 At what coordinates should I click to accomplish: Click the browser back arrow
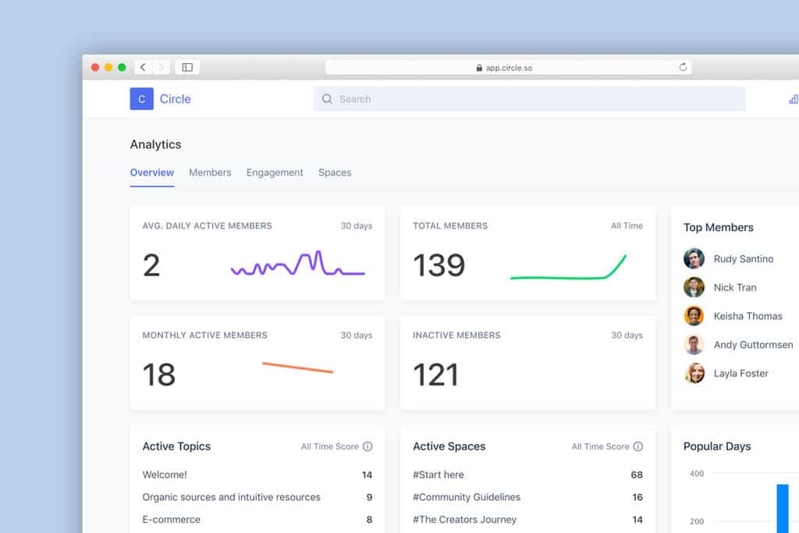[x=143, y=67]
